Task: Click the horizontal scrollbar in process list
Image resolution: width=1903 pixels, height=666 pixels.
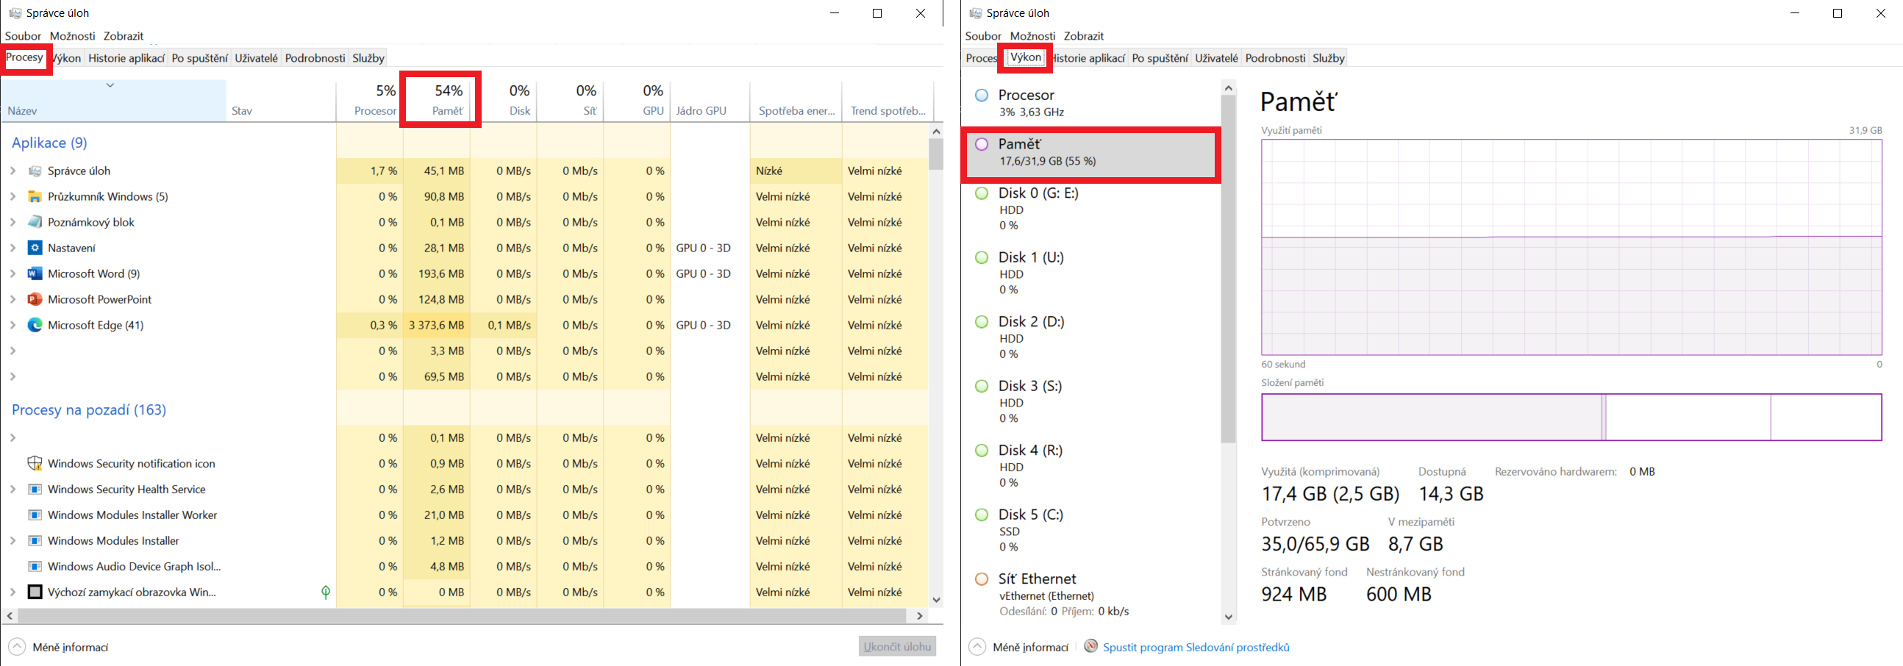Action: [x=462, y=615]
